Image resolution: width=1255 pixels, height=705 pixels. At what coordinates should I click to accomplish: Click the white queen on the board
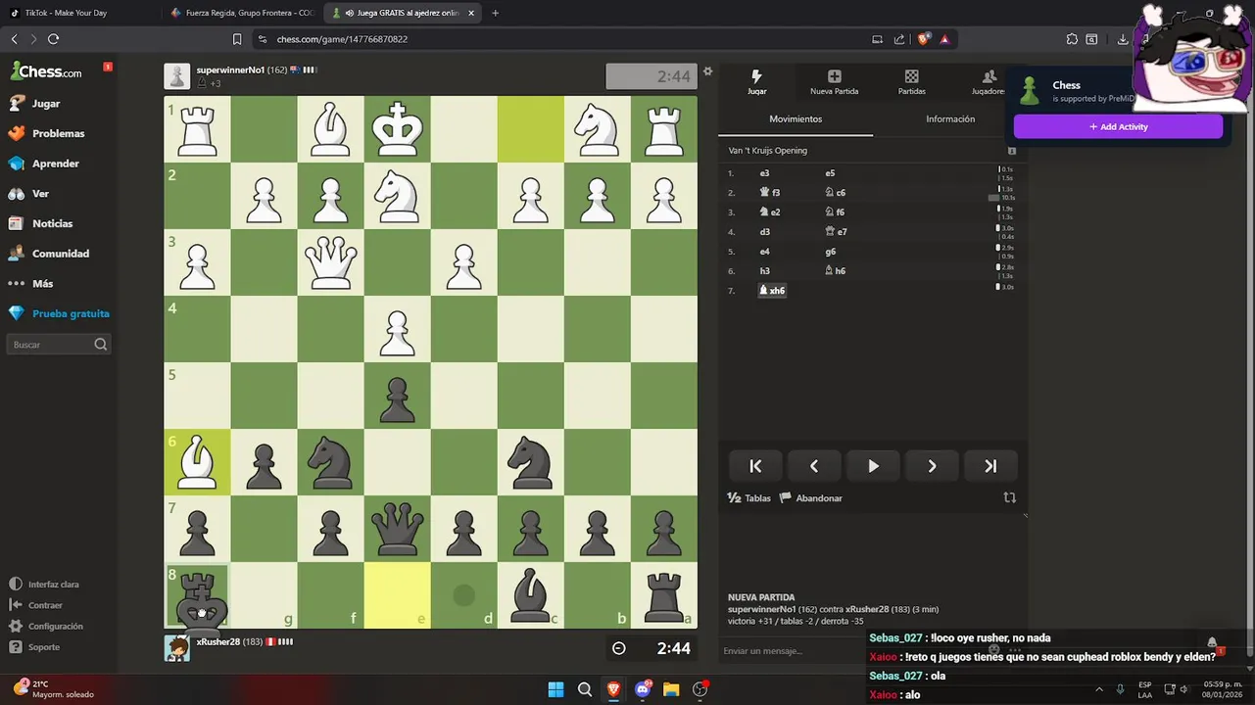[x=331, y=262]
